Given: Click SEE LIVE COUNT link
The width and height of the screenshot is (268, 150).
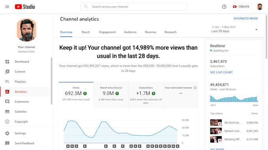Looking at the screenshot, I should coord(221,72).
